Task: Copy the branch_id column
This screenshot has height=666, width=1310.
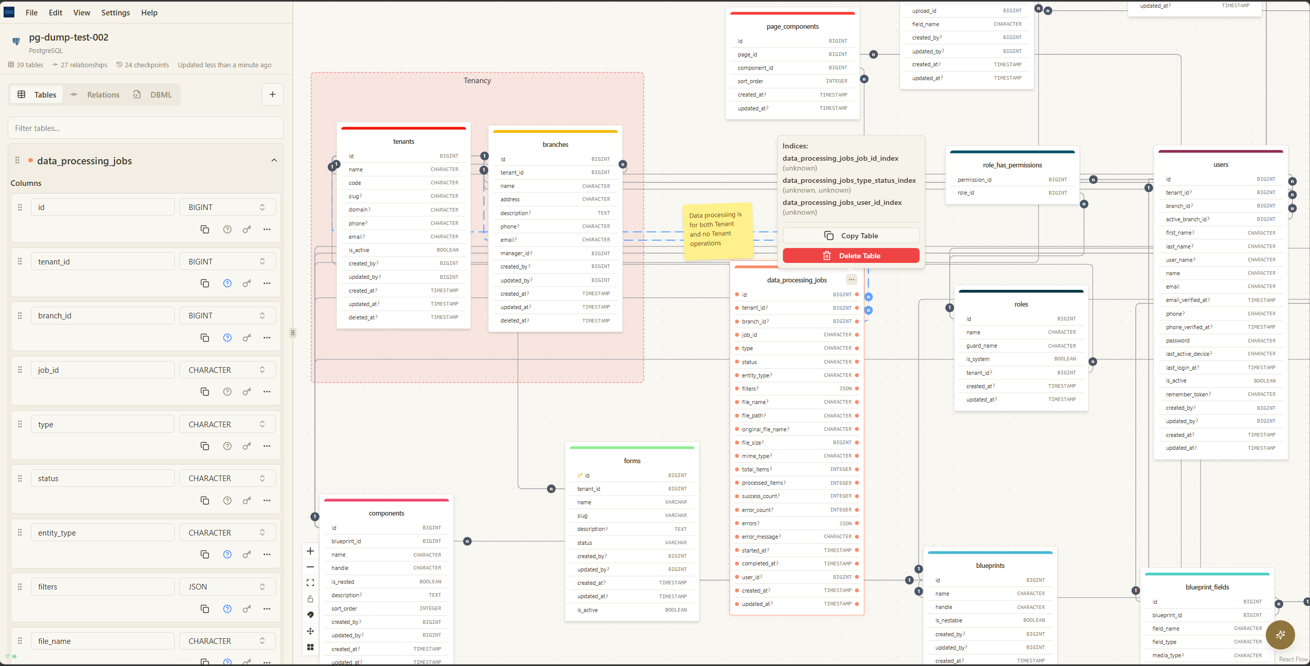Action: point(204,337)
